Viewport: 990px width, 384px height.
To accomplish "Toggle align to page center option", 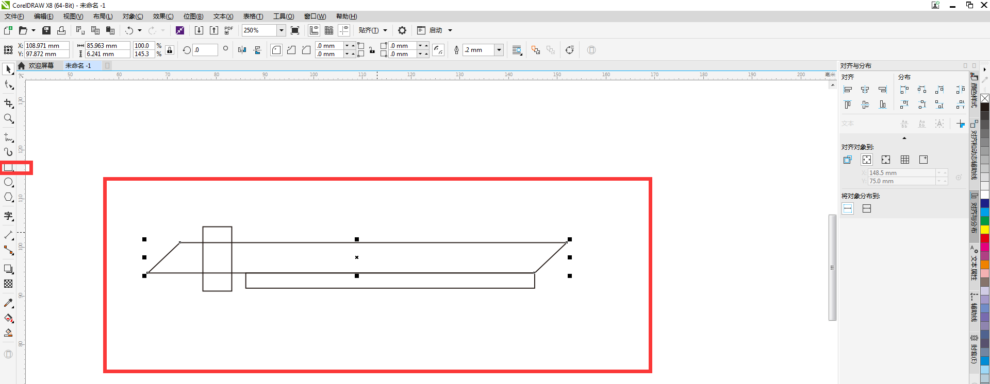I will (x=886, y=160).
